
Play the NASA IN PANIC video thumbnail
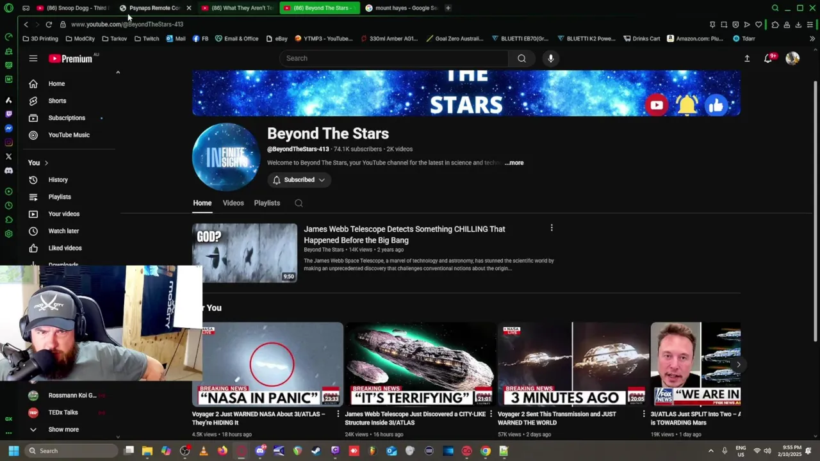(x=268, y=364)
